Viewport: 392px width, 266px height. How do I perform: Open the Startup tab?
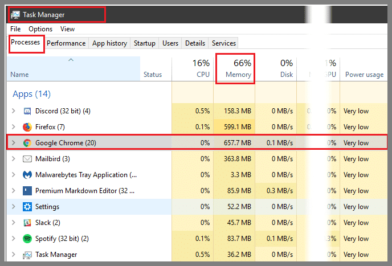(x=144, y=43)
